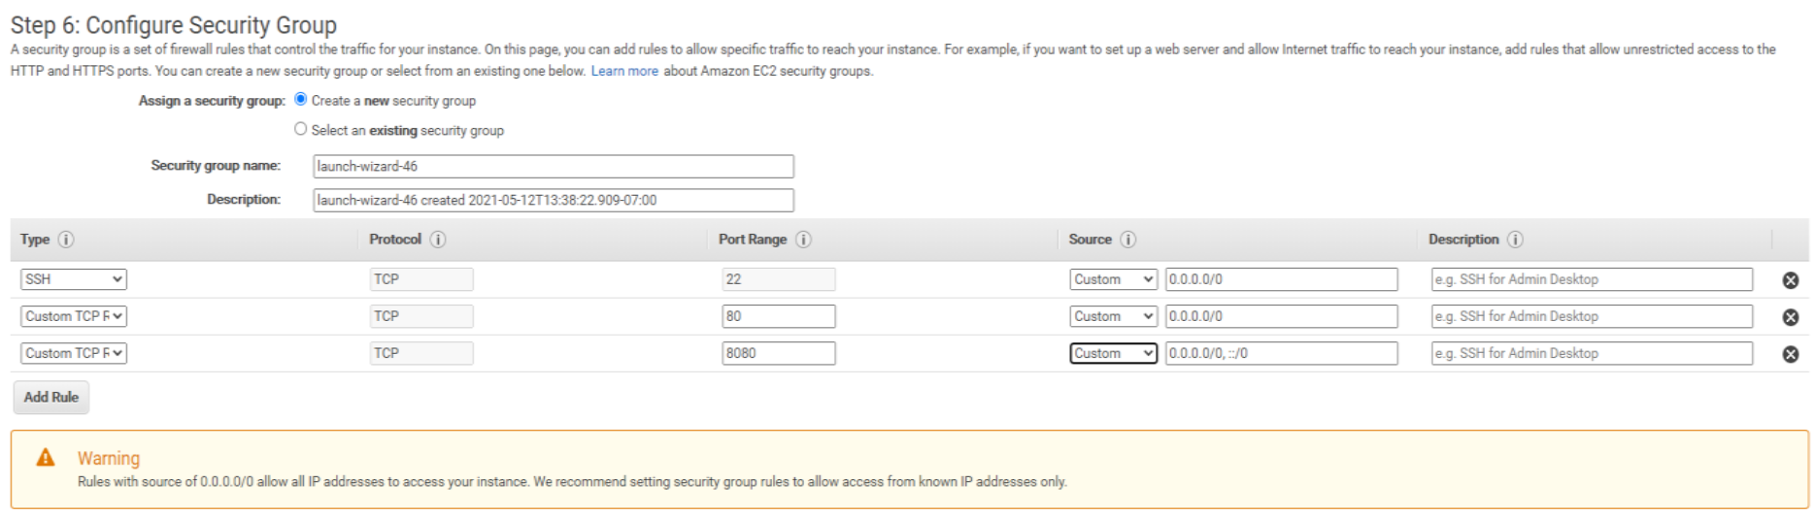Expand Type dropdown for port 8080 rule

pyautogui.click(x=74, y=353)
